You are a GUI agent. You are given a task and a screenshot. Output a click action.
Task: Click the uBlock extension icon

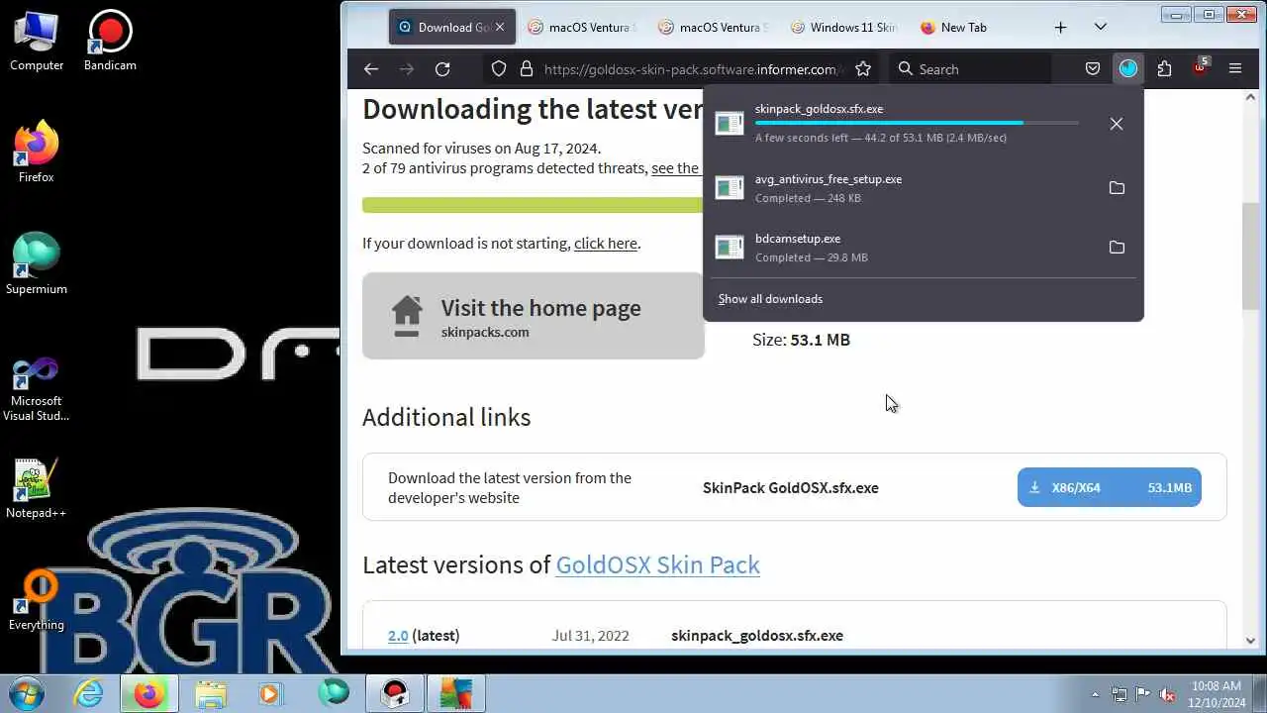(x=1200, y=68)
